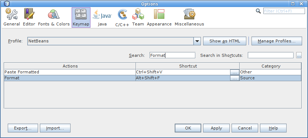Open the Java options category
The width and height of the screenshot is (308, 138).
click(102, 17)
